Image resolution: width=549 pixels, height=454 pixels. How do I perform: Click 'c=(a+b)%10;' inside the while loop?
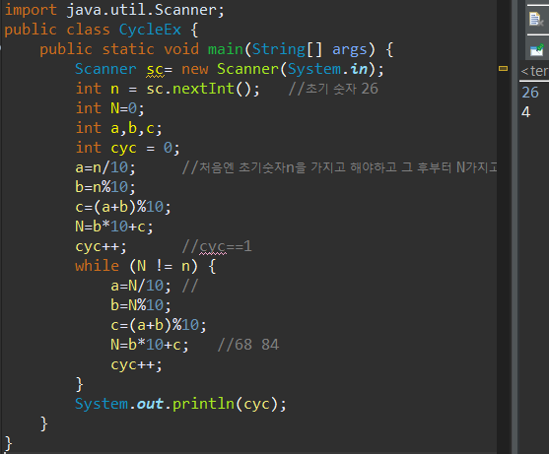[x=159, y=325]
